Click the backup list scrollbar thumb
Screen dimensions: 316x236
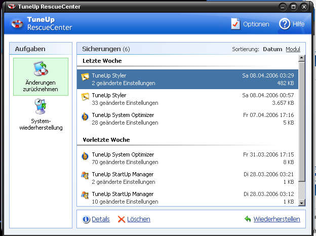pos(302,122)
